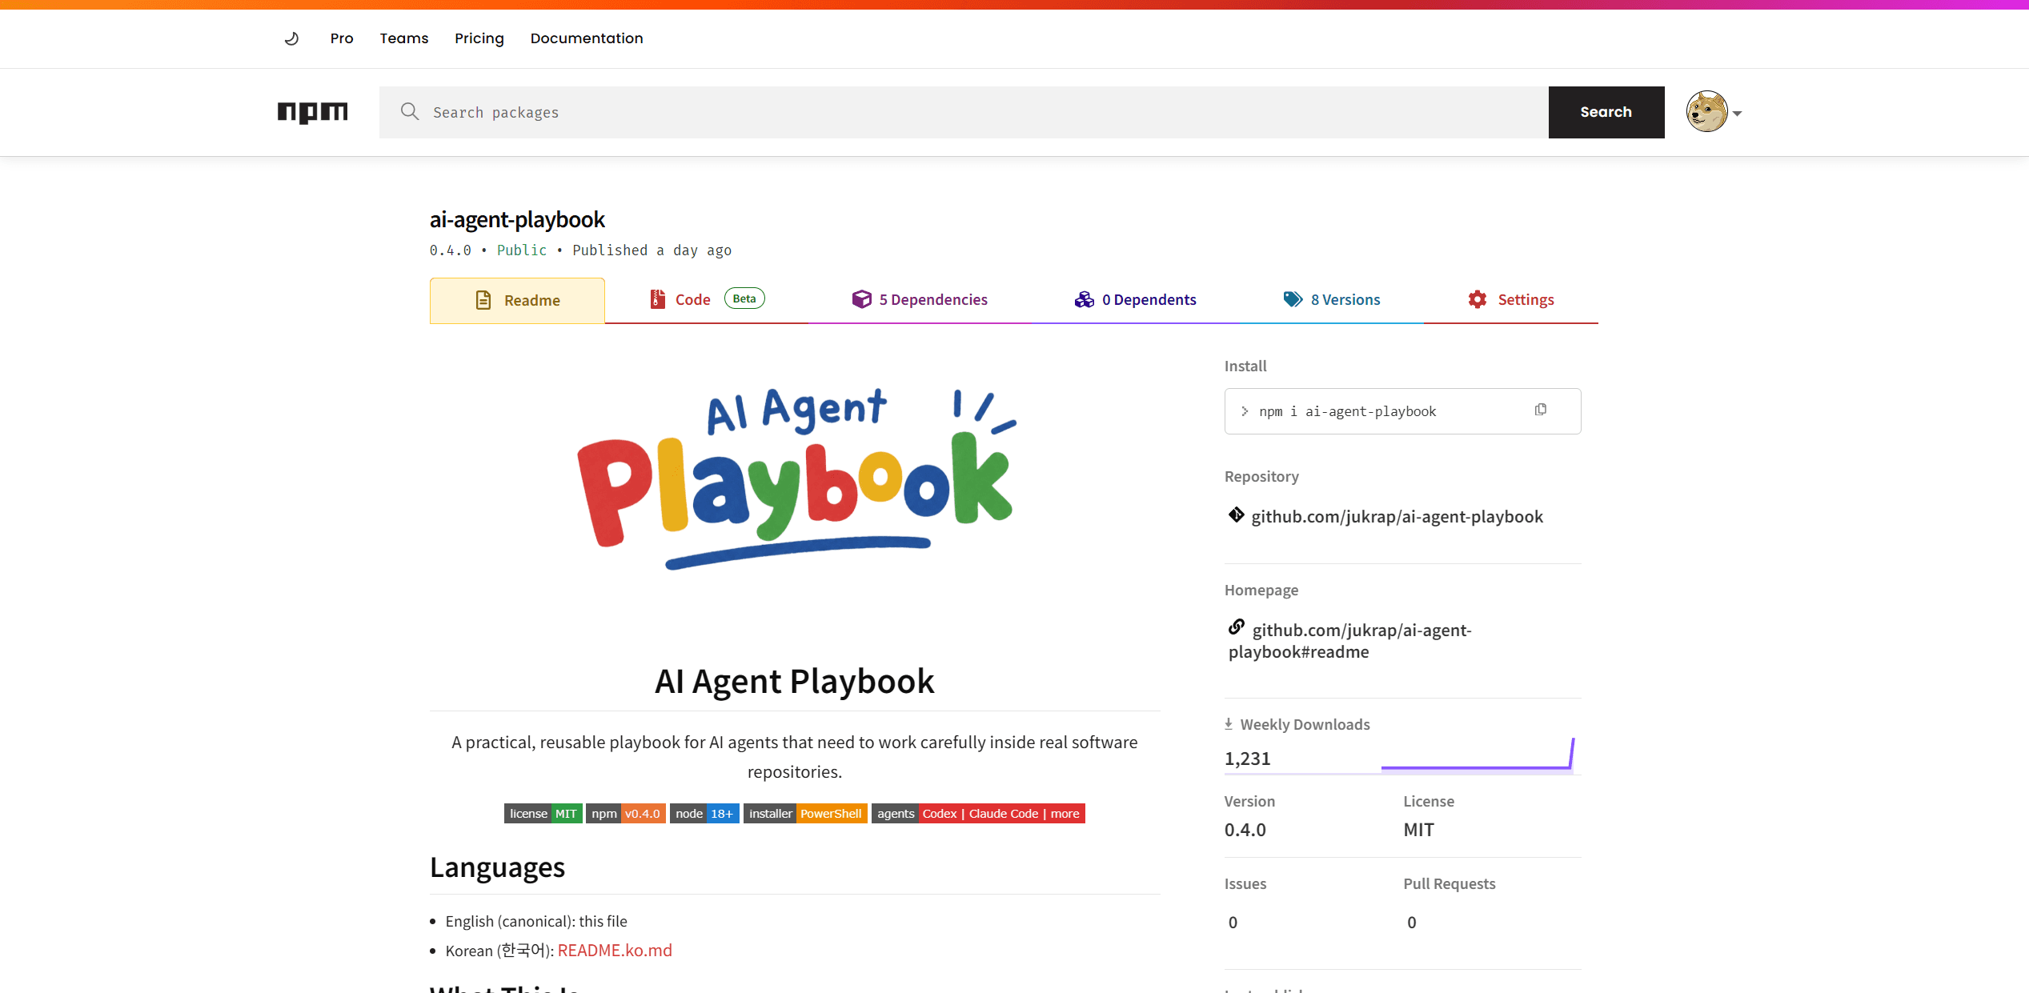Click the version 0.4.0 under package title

click(451, 250)
